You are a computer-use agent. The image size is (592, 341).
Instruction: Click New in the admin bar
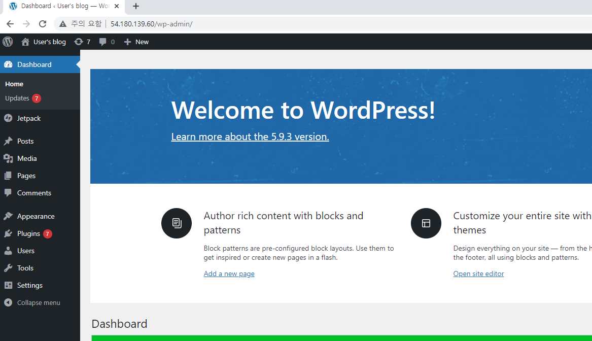142,42
